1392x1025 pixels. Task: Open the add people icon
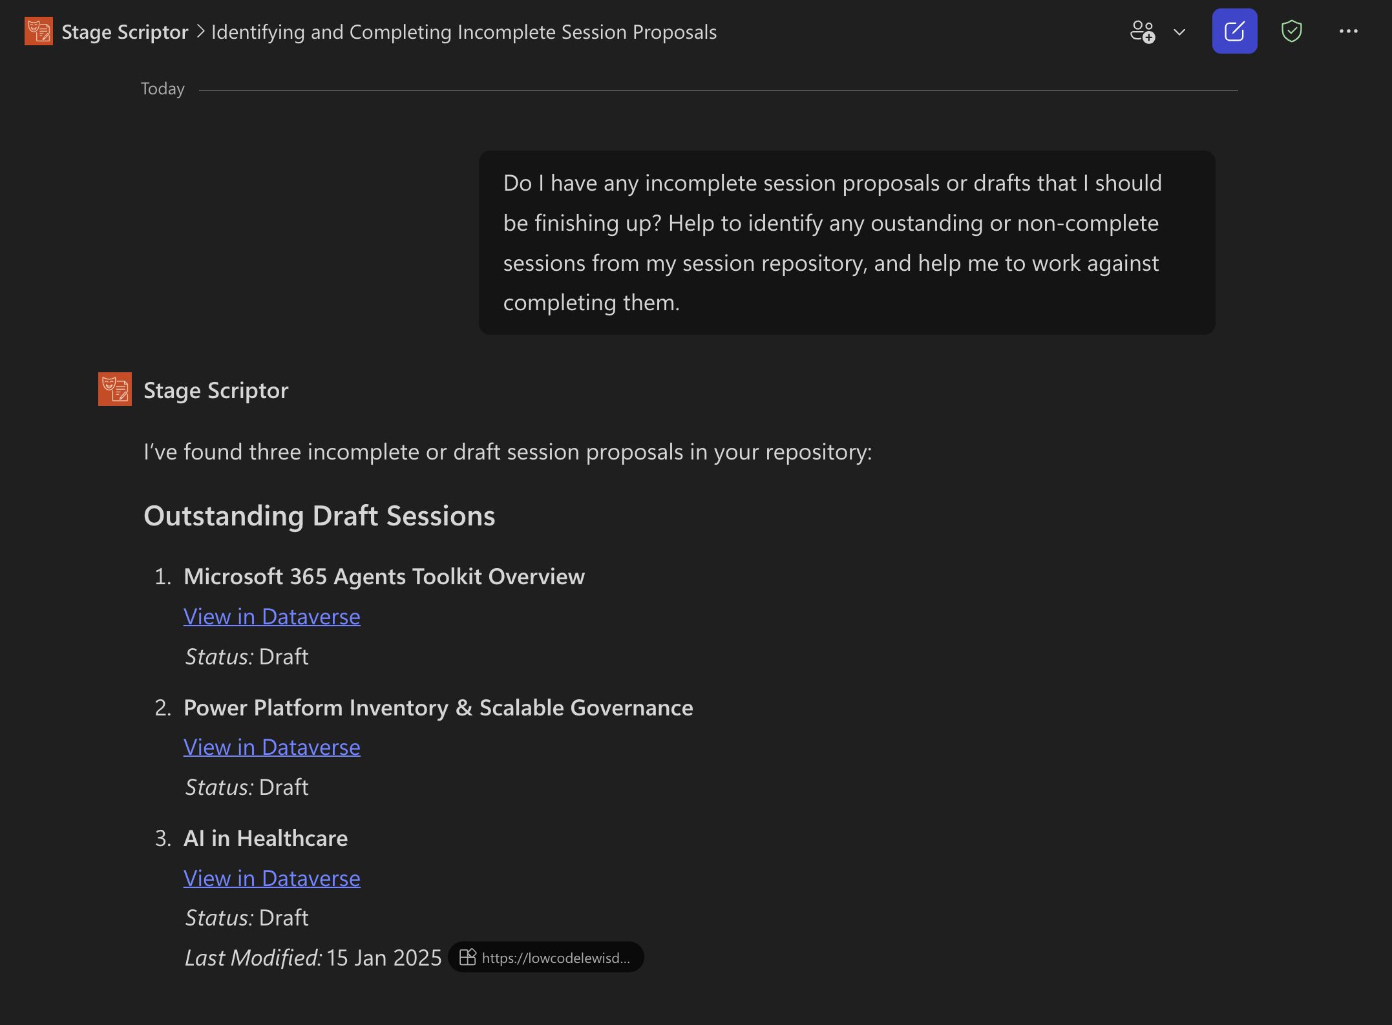tap(1142, 31)
